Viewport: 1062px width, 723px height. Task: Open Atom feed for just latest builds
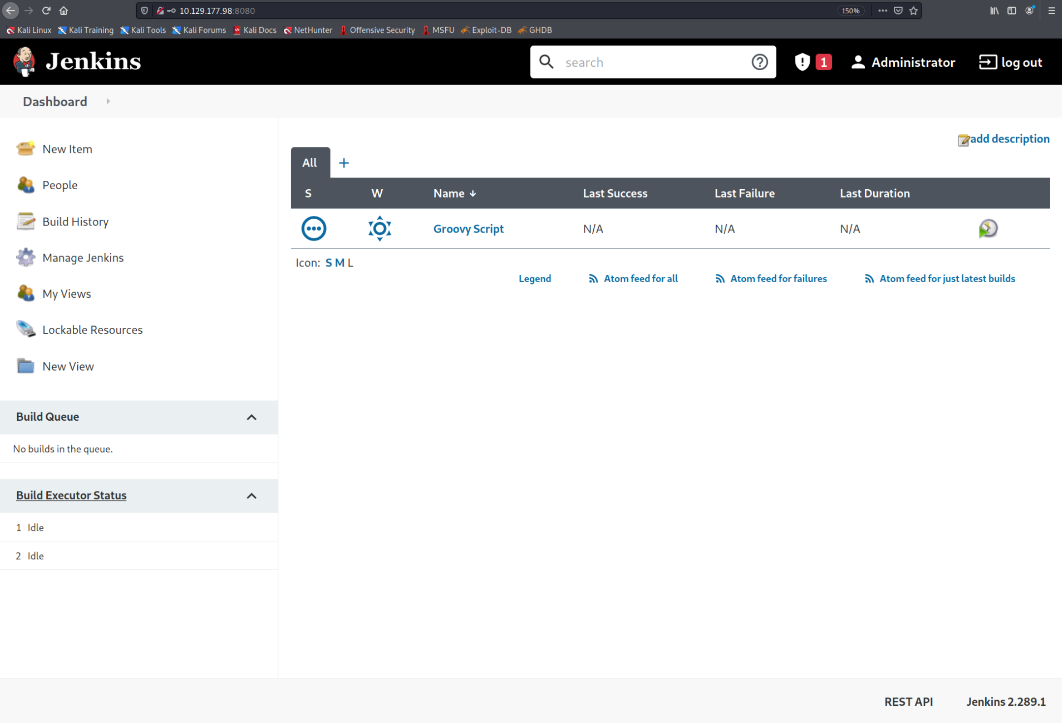coord(947,278)
